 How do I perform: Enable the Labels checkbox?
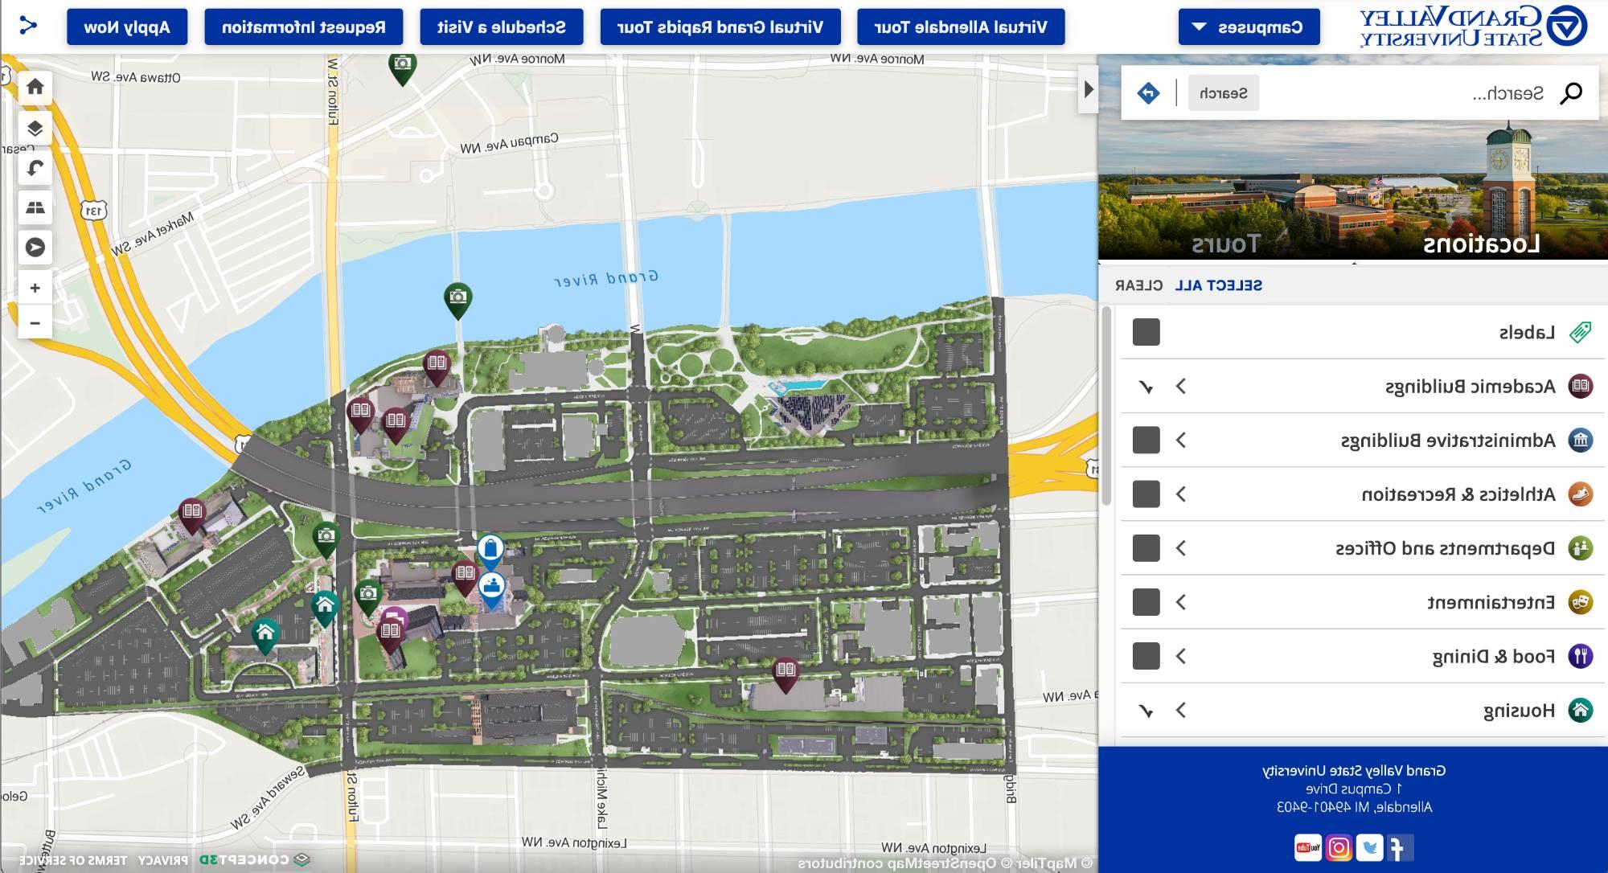(1146, 332)
